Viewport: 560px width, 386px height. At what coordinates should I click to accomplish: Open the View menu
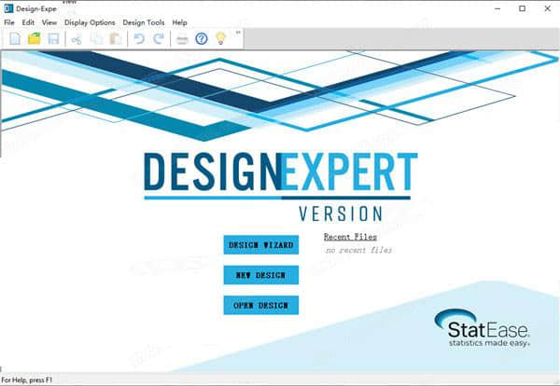[x=49, y=22]
